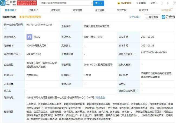The width and height of the screenshot is (176, 123).
Task: Open the 历史信息 VIP tab
Action: coord(167,10)
